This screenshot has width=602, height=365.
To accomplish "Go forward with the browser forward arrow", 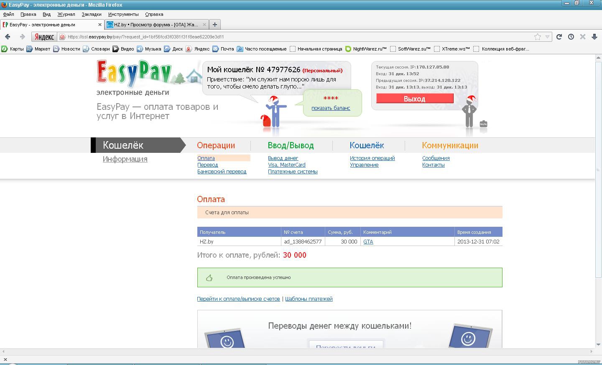I will 22,37.
